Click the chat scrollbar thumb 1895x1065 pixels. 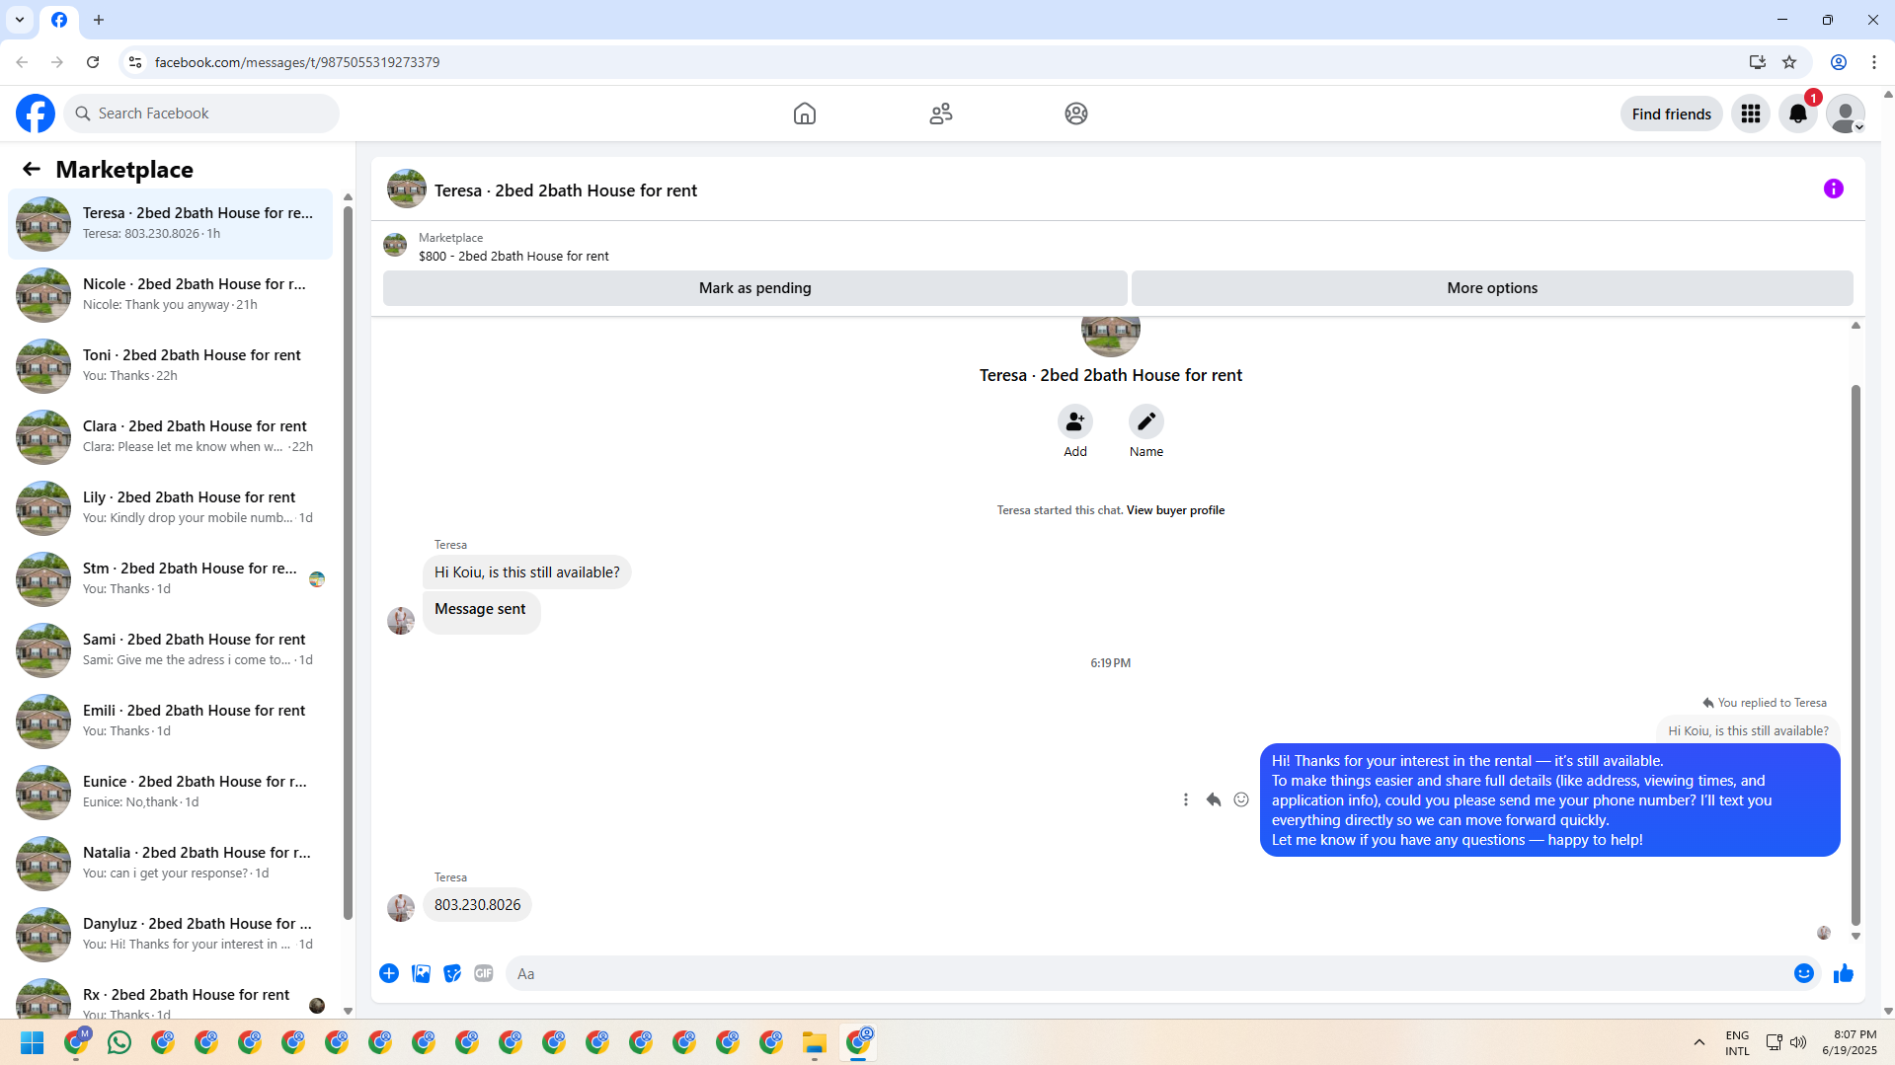1856,654
